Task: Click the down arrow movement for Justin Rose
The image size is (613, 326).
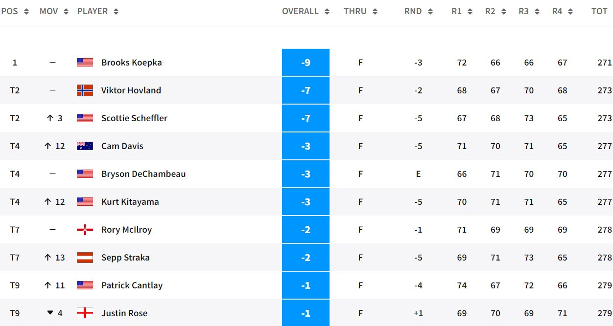Action: tap(50, 313)
